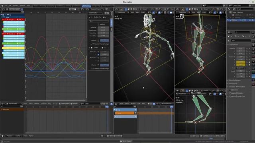Screen dimensions: 255x143
Task: Select the Summary row in action editor
Action: coord(12,110)
